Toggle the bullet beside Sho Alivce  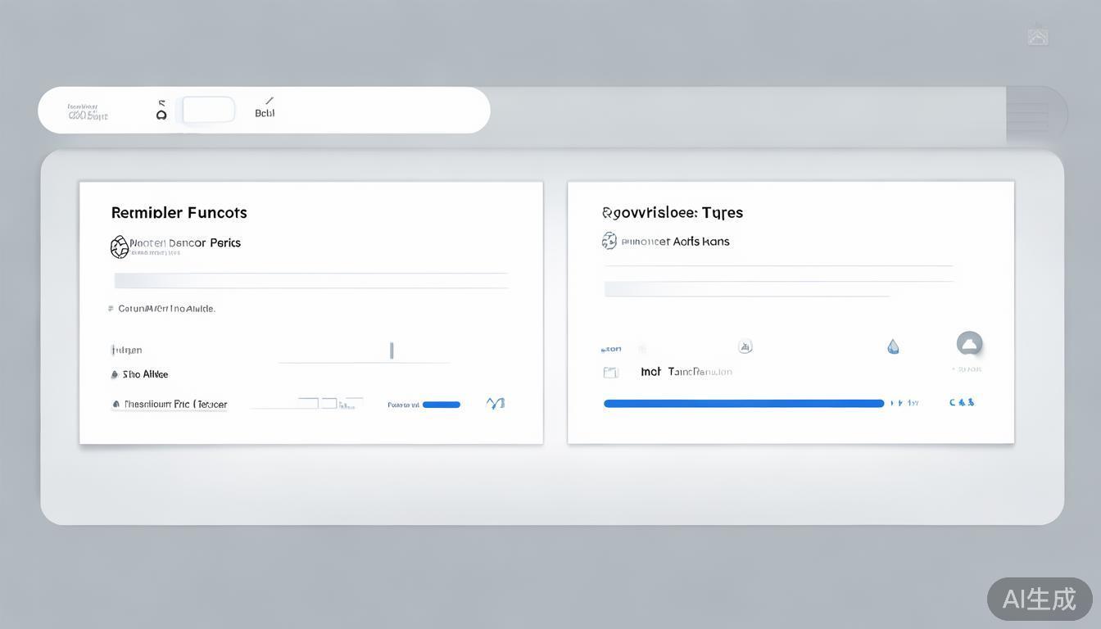tap(115, 375)
